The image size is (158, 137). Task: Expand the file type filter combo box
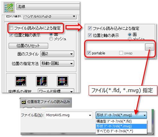(121, 115)
